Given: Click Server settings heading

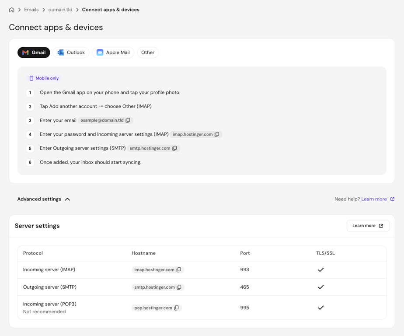Looking at the screenshot, I should click(x=37, y=226).
